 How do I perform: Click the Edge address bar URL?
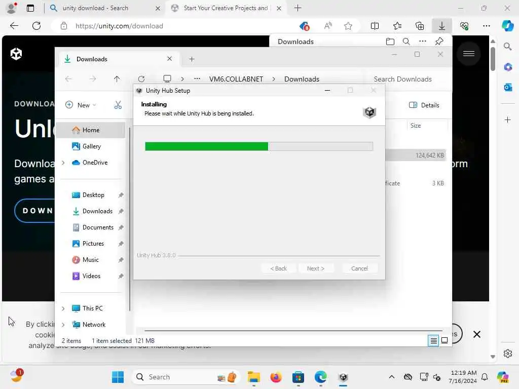119,26
